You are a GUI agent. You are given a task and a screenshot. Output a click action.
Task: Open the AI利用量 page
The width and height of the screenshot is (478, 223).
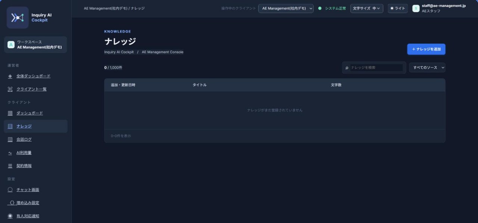click(35, 153)
